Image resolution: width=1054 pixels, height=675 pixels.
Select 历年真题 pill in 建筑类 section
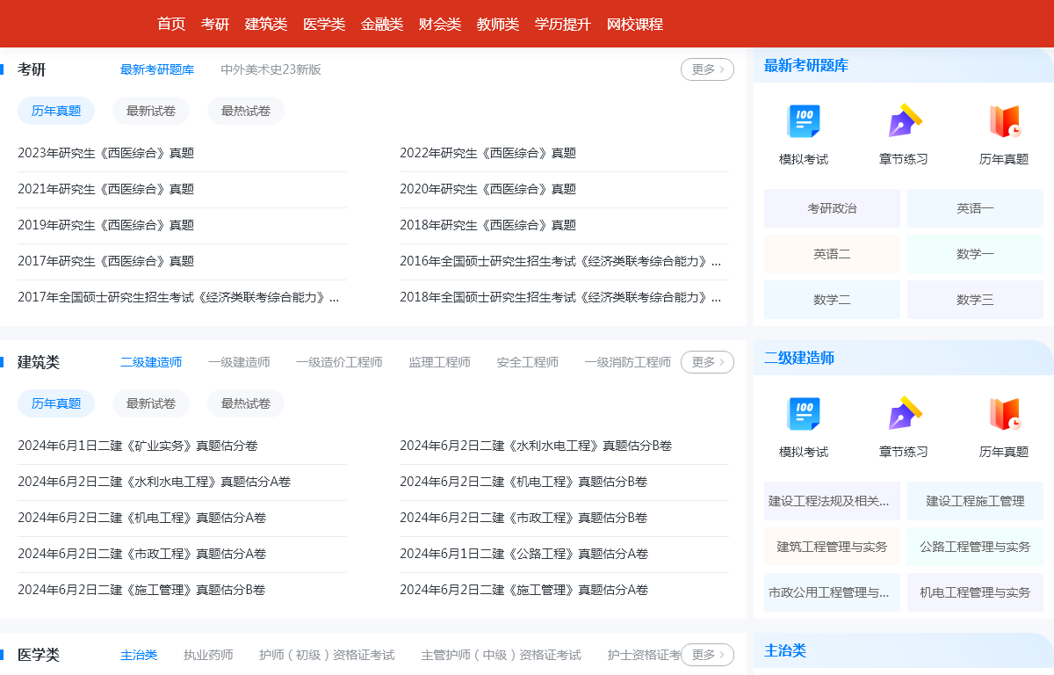pyautogui.click(x=56, y=403)
